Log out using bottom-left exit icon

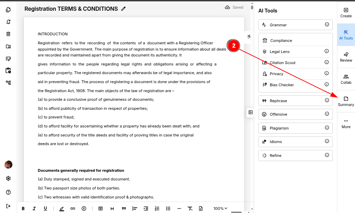(x=8, y=206)
